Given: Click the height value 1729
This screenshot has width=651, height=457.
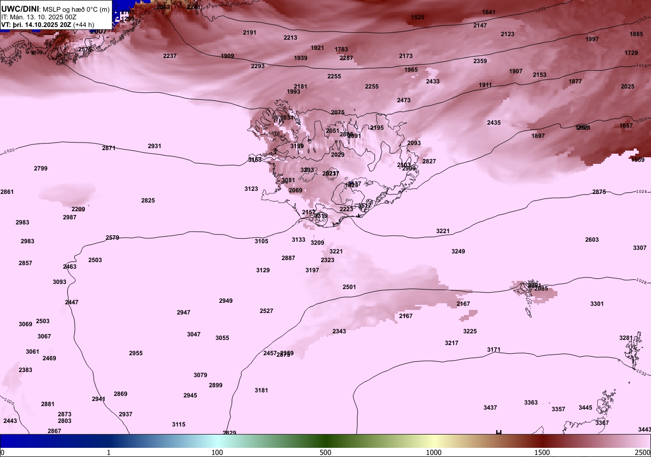Looking at the screenshot, I should [x=631, y=53].
